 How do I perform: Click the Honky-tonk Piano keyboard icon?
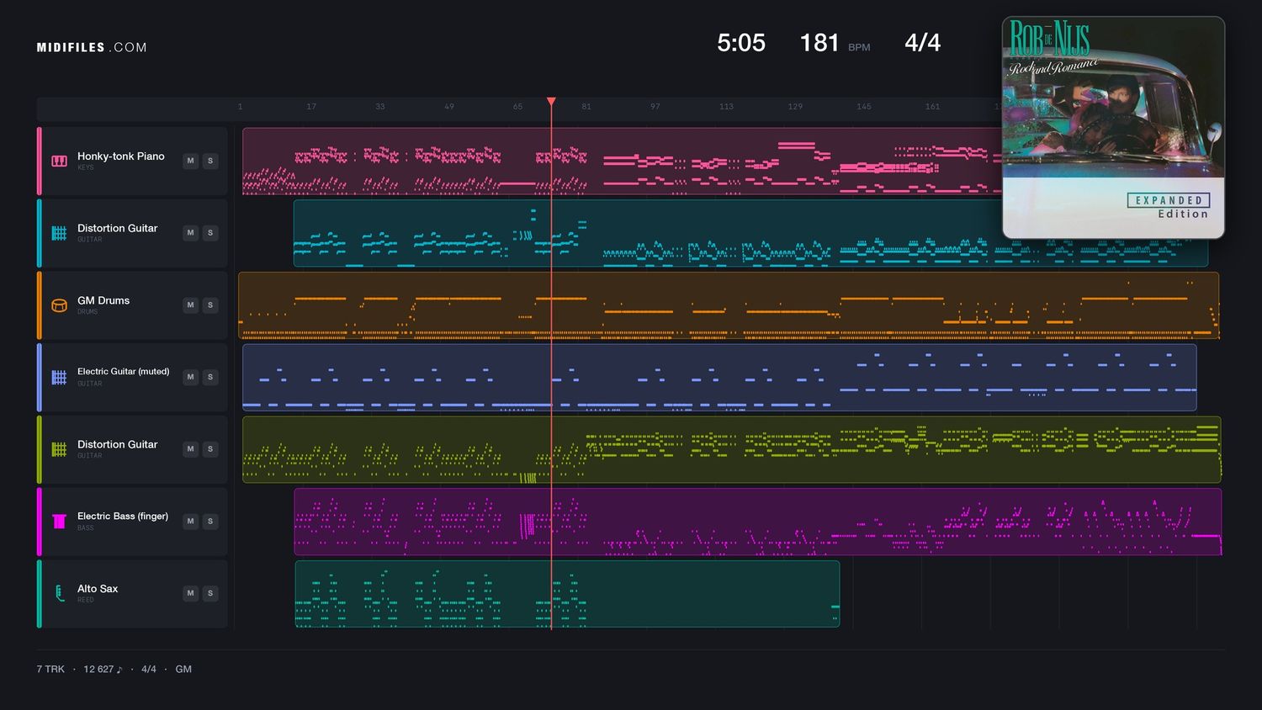coord(59,161)
